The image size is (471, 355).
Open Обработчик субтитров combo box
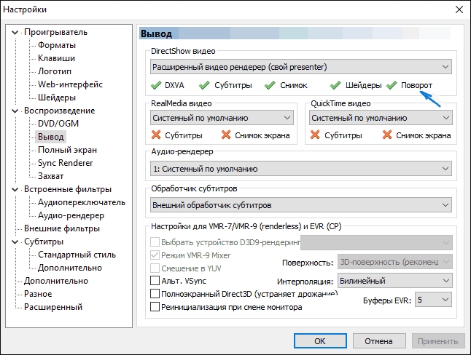click(300, 205)
